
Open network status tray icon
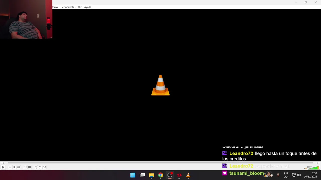294,175
